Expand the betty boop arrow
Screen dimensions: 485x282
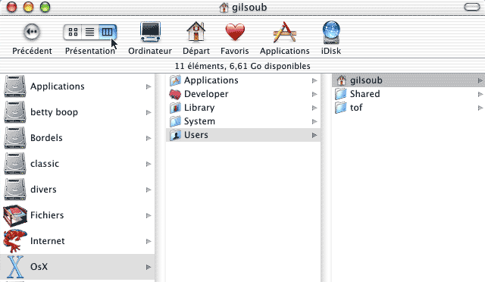tap(149, 112)
